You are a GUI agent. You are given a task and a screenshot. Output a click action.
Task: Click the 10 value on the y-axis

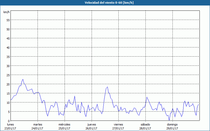8,102
